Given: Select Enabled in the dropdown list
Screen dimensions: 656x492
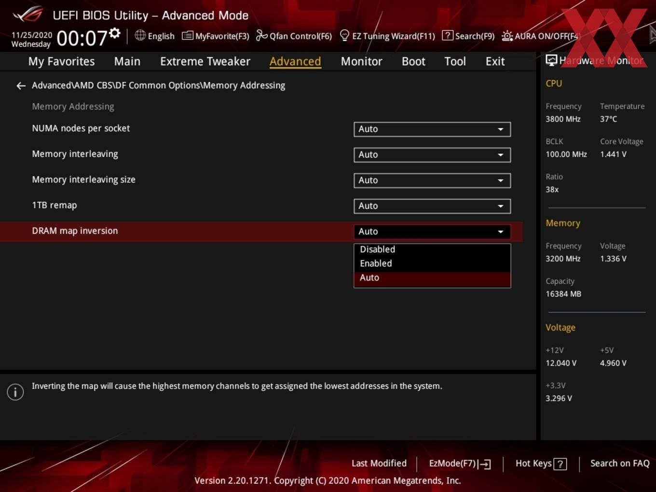Looking at the screenshot, I should (x=432, y=263).
